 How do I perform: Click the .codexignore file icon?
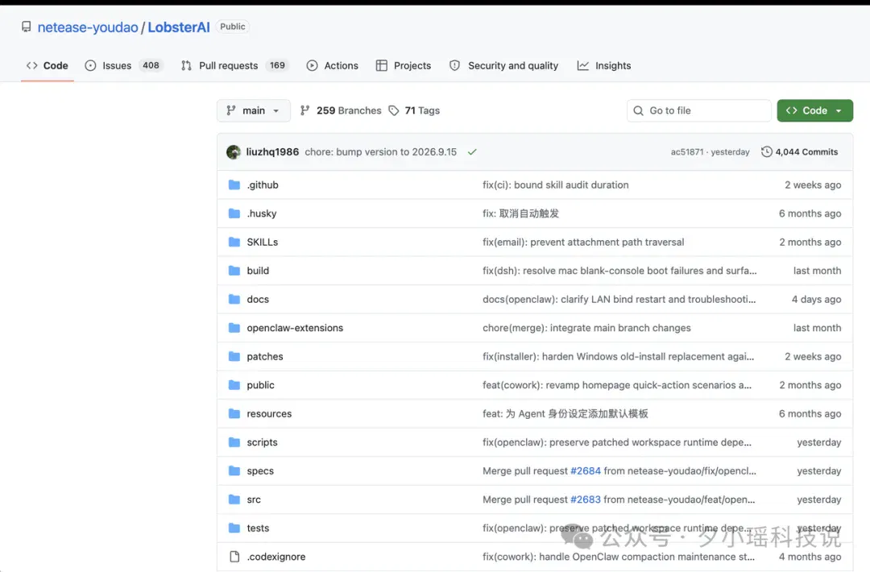click(234, 557)
